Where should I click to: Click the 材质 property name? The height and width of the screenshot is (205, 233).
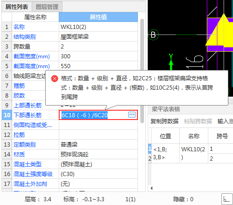[19, 155]
